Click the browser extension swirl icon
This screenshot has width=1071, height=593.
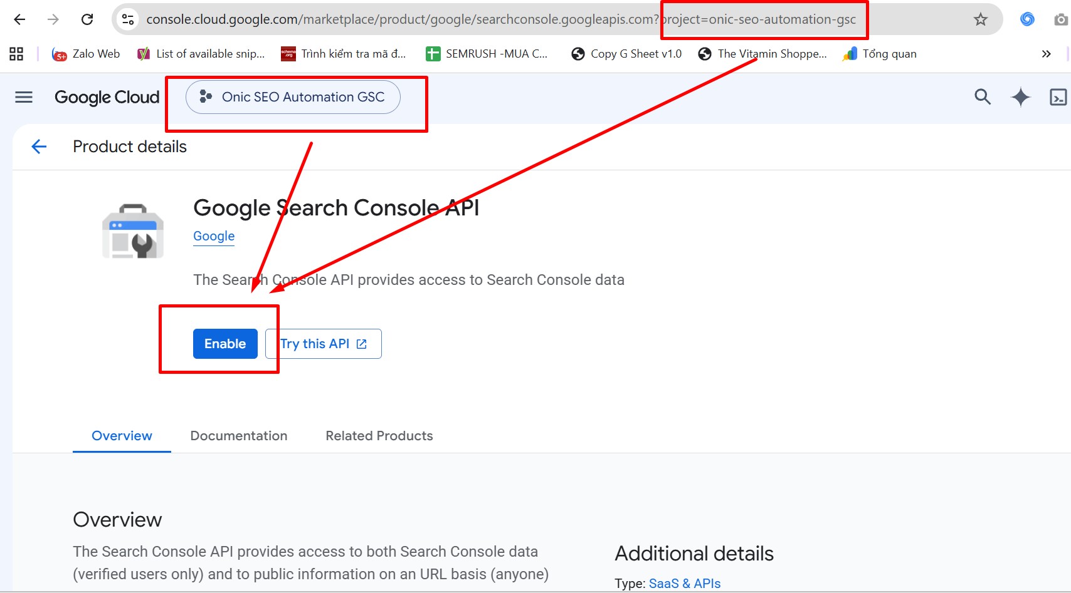(1027, 19)
